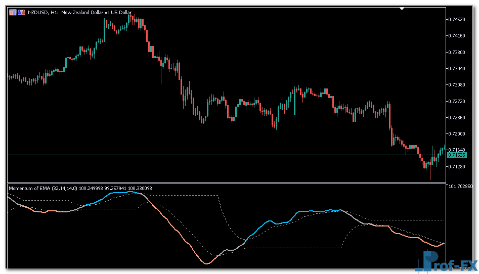479x274 pixels.
Task: Toggle the One Click Trading panel icon
Action: 22,12
